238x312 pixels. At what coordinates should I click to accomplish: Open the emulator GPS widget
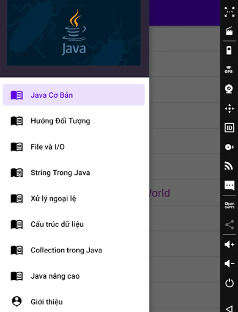(x=229, y=70)
